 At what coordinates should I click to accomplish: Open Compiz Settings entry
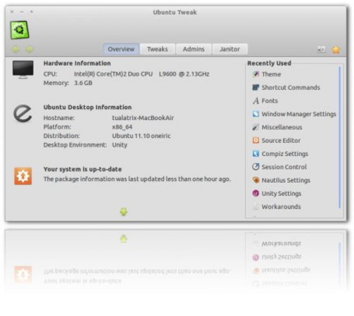coord(285,154)
